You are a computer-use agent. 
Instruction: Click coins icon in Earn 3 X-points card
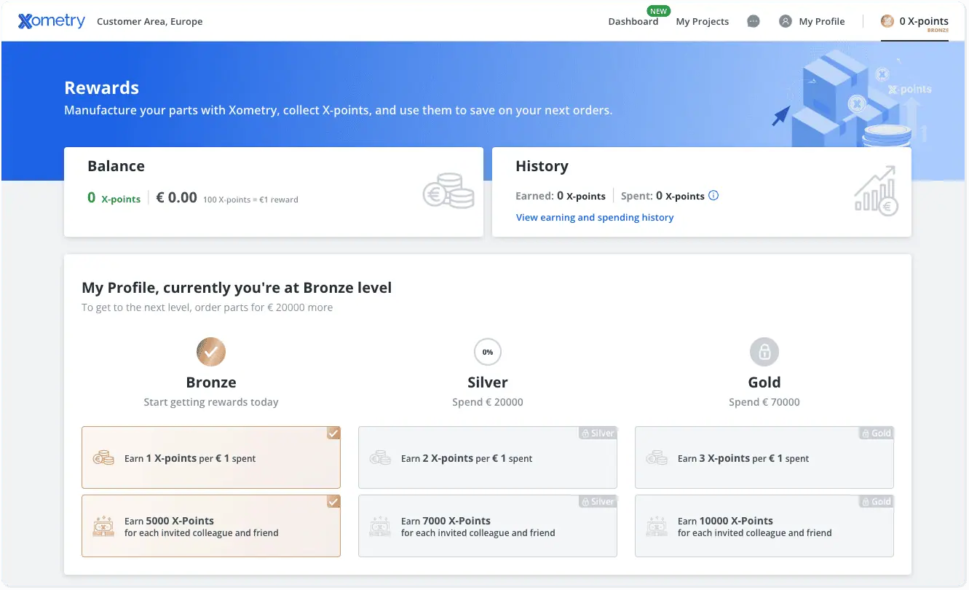tap(657, 458)
